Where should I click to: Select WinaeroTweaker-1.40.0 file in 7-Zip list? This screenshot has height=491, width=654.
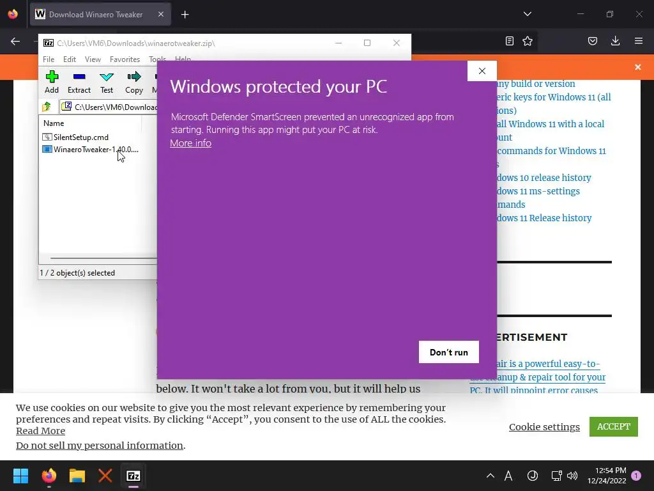(91, 150)
